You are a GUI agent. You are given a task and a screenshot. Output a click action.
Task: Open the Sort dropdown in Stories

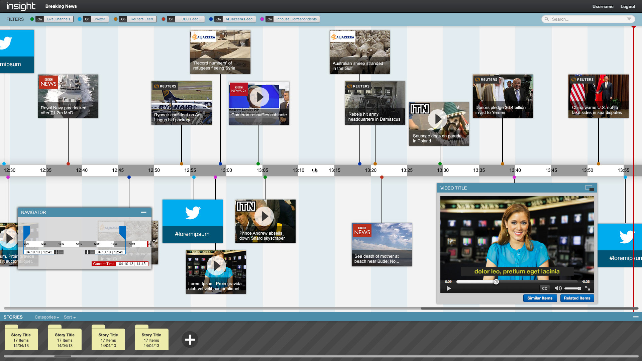tap(70, 317)
